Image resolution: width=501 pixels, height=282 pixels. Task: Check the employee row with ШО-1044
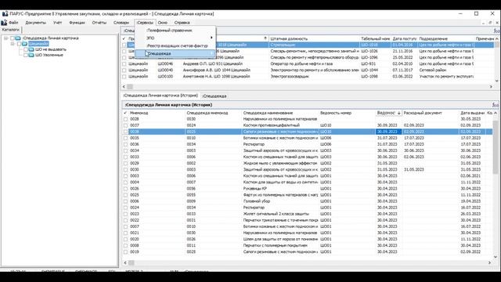[124, 70]
